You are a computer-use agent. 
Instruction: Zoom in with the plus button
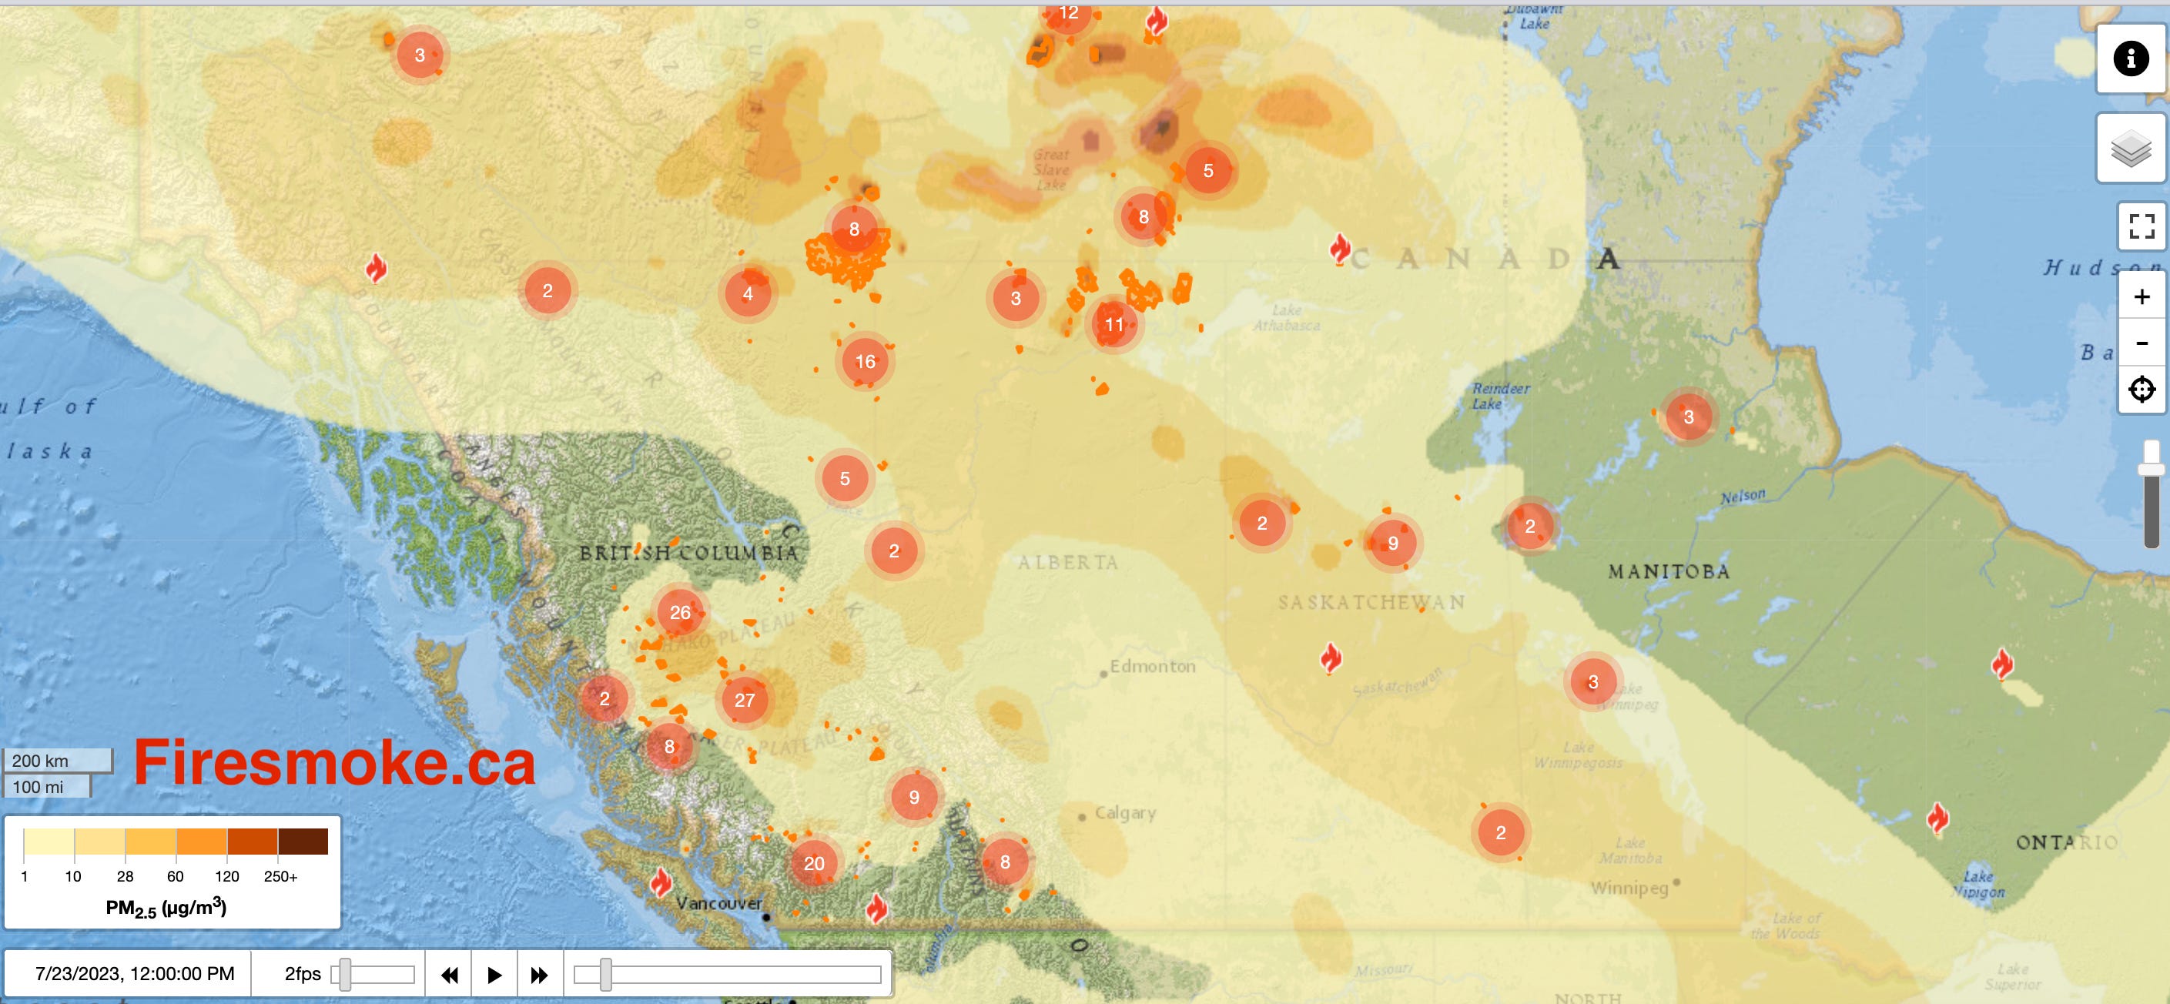pos(2141,296)
